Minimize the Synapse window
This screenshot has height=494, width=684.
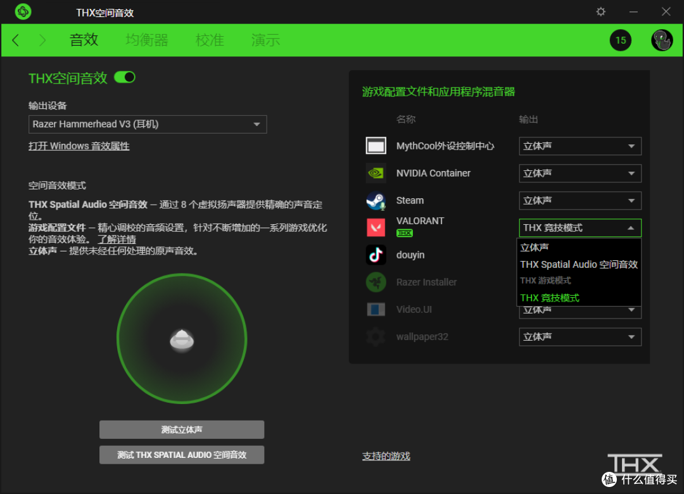click(x=633, y=12)
